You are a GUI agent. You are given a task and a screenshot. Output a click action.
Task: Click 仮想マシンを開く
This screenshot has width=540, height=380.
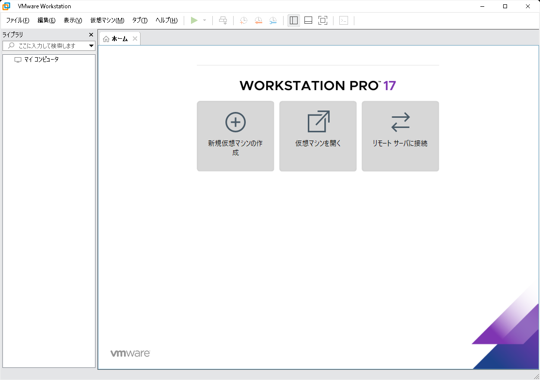(318, 136)
